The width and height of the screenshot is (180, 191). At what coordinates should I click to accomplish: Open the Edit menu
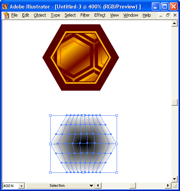click(25, 15)
